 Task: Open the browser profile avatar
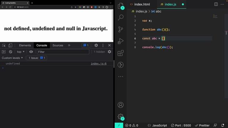click(x=107, y=7)
